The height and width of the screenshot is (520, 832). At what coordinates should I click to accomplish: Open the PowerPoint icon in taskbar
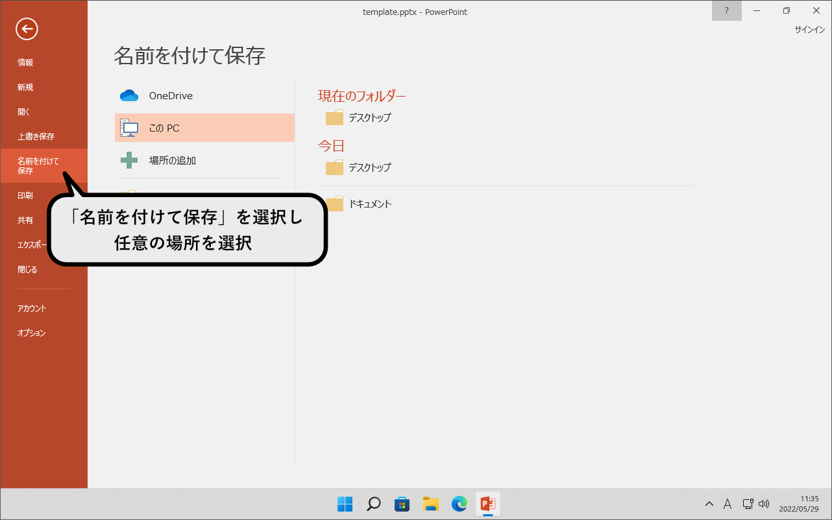click(x=487, y=504)
